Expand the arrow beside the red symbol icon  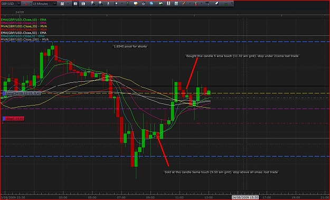(x=31, y=4)
